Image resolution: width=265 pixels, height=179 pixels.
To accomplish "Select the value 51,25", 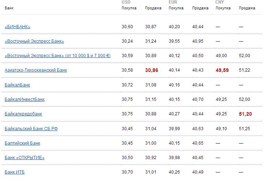I will pyautogui.click(x=245, y=129).
